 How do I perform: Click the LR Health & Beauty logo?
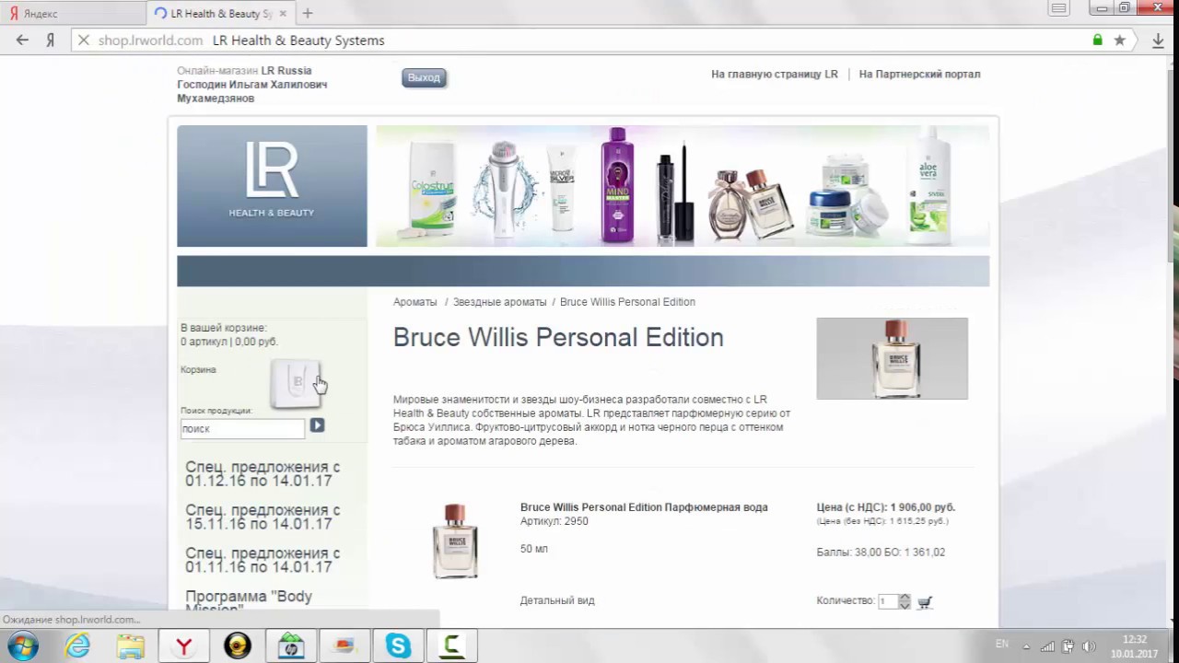272,186
